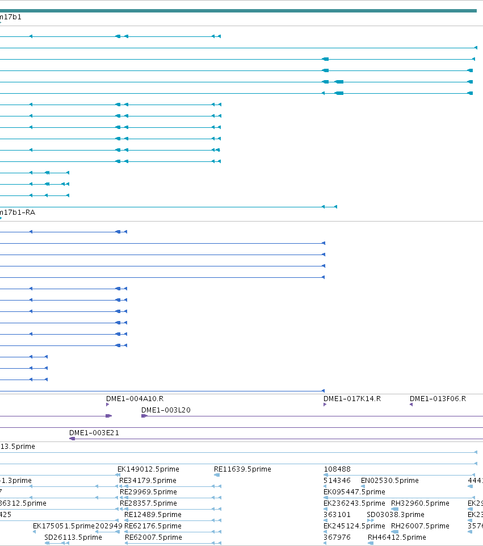Click the SD26113.5prime label
The height and width of the screenshot is (546, 483).
[73, 537]
